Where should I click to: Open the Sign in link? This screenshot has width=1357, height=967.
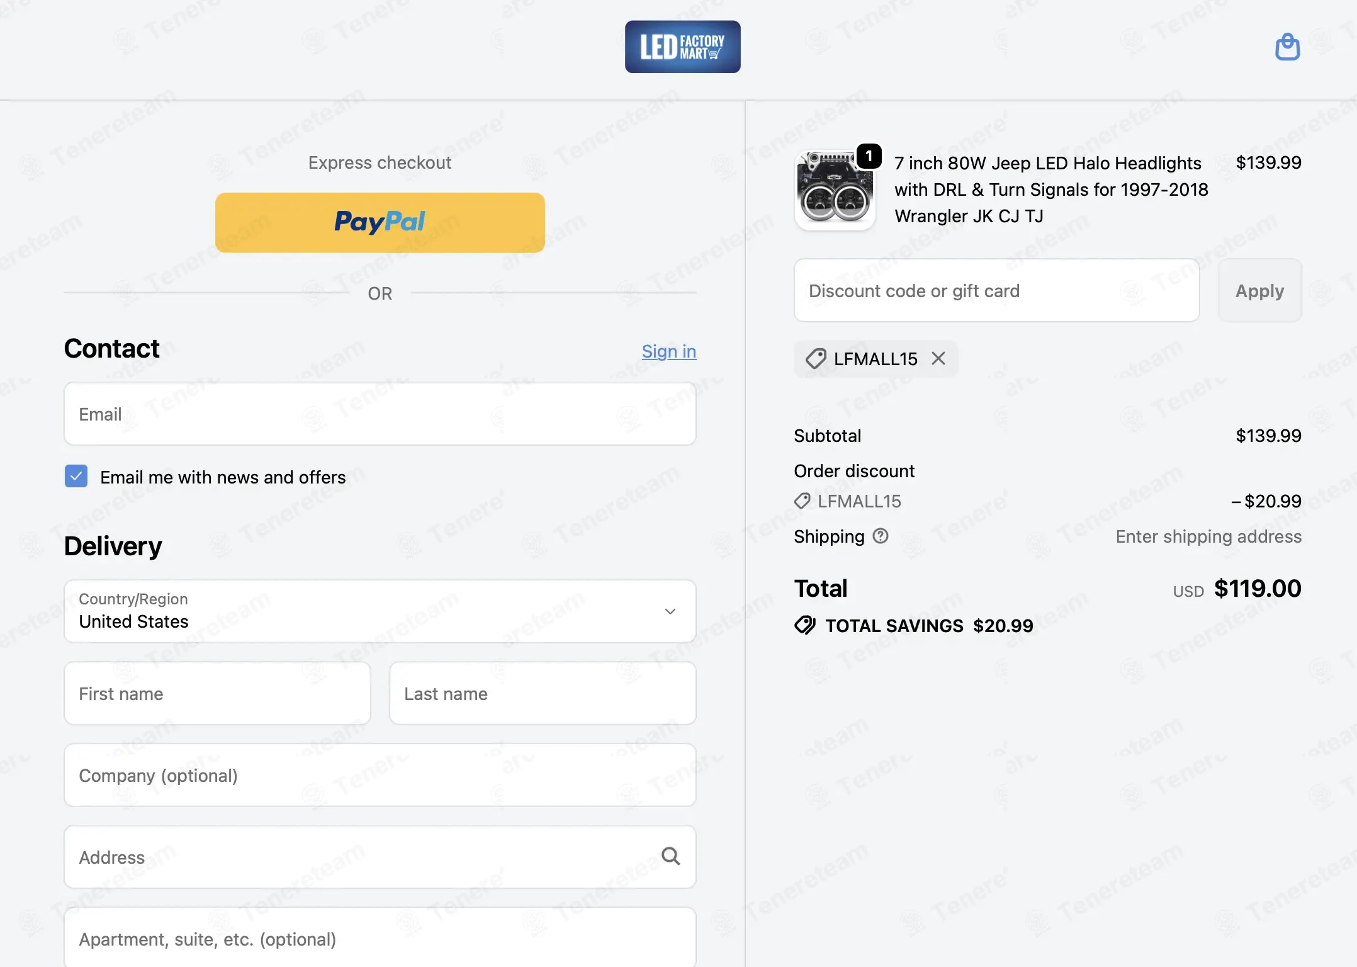click(669, 351)
